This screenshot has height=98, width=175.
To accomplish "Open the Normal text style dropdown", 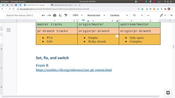I will [96, 15].
